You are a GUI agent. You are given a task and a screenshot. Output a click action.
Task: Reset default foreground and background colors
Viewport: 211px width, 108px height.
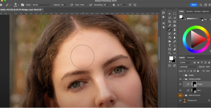pos(170,62)
